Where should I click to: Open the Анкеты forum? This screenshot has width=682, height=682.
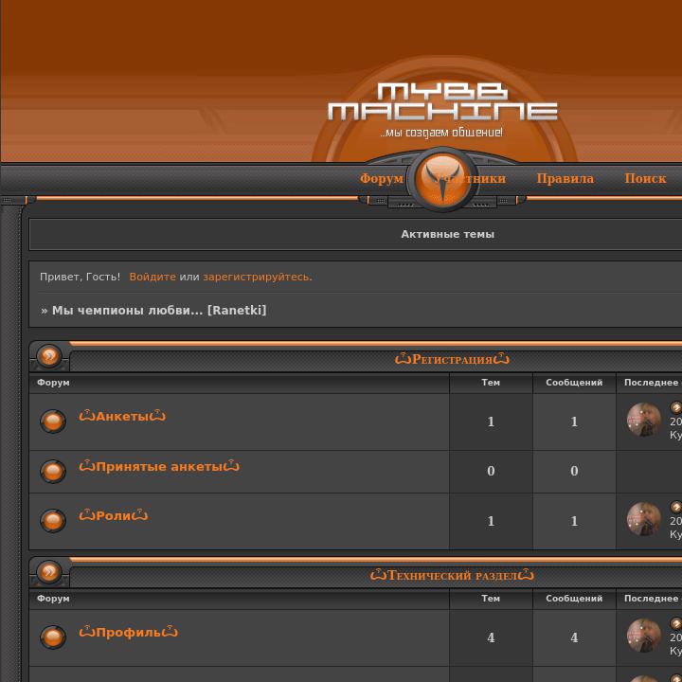122,416
